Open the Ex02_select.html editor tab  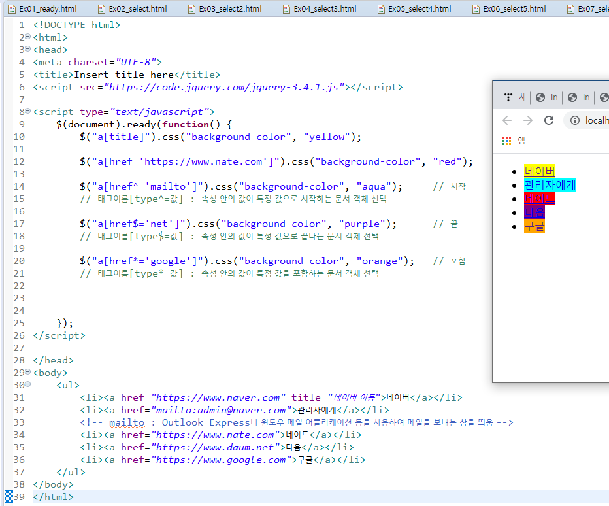click(x=133, y=9)
